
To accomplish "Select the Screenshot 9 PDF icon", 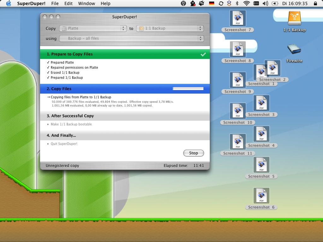I will point(238,80).
